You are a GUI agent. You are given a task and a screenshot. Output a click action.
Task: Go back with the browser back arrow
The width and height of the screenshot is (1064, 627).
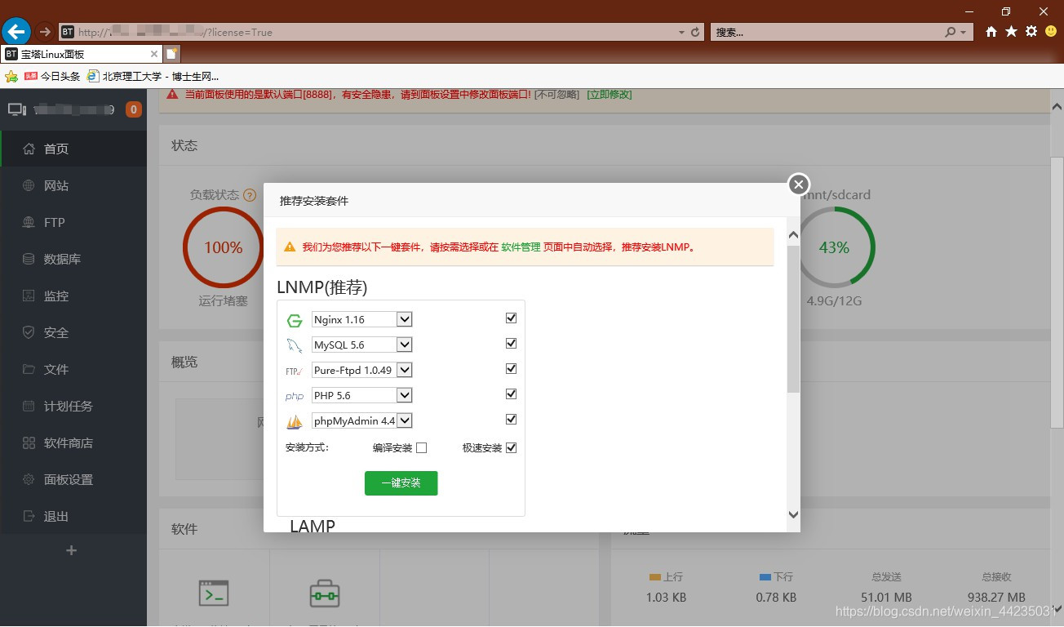[16, 32]
